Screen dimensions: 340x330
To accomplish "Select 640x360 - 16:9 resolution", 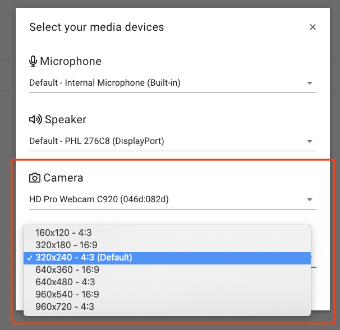I will pyautogui.click(x=167, y=270).
